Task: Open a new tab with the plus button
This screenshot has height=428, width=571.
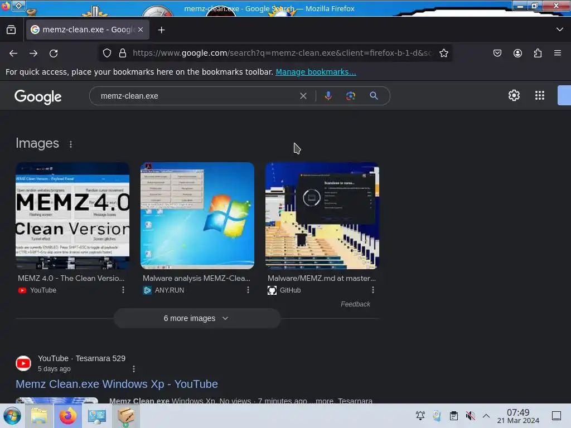Action: (161, 30)
